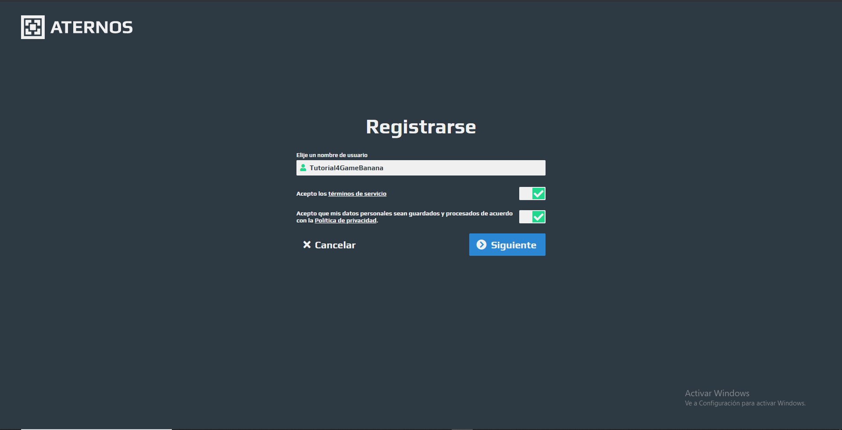Click the Aternos logo icon
The width and height of the screenshot is (842, 430).
click(x=33, y=27)
